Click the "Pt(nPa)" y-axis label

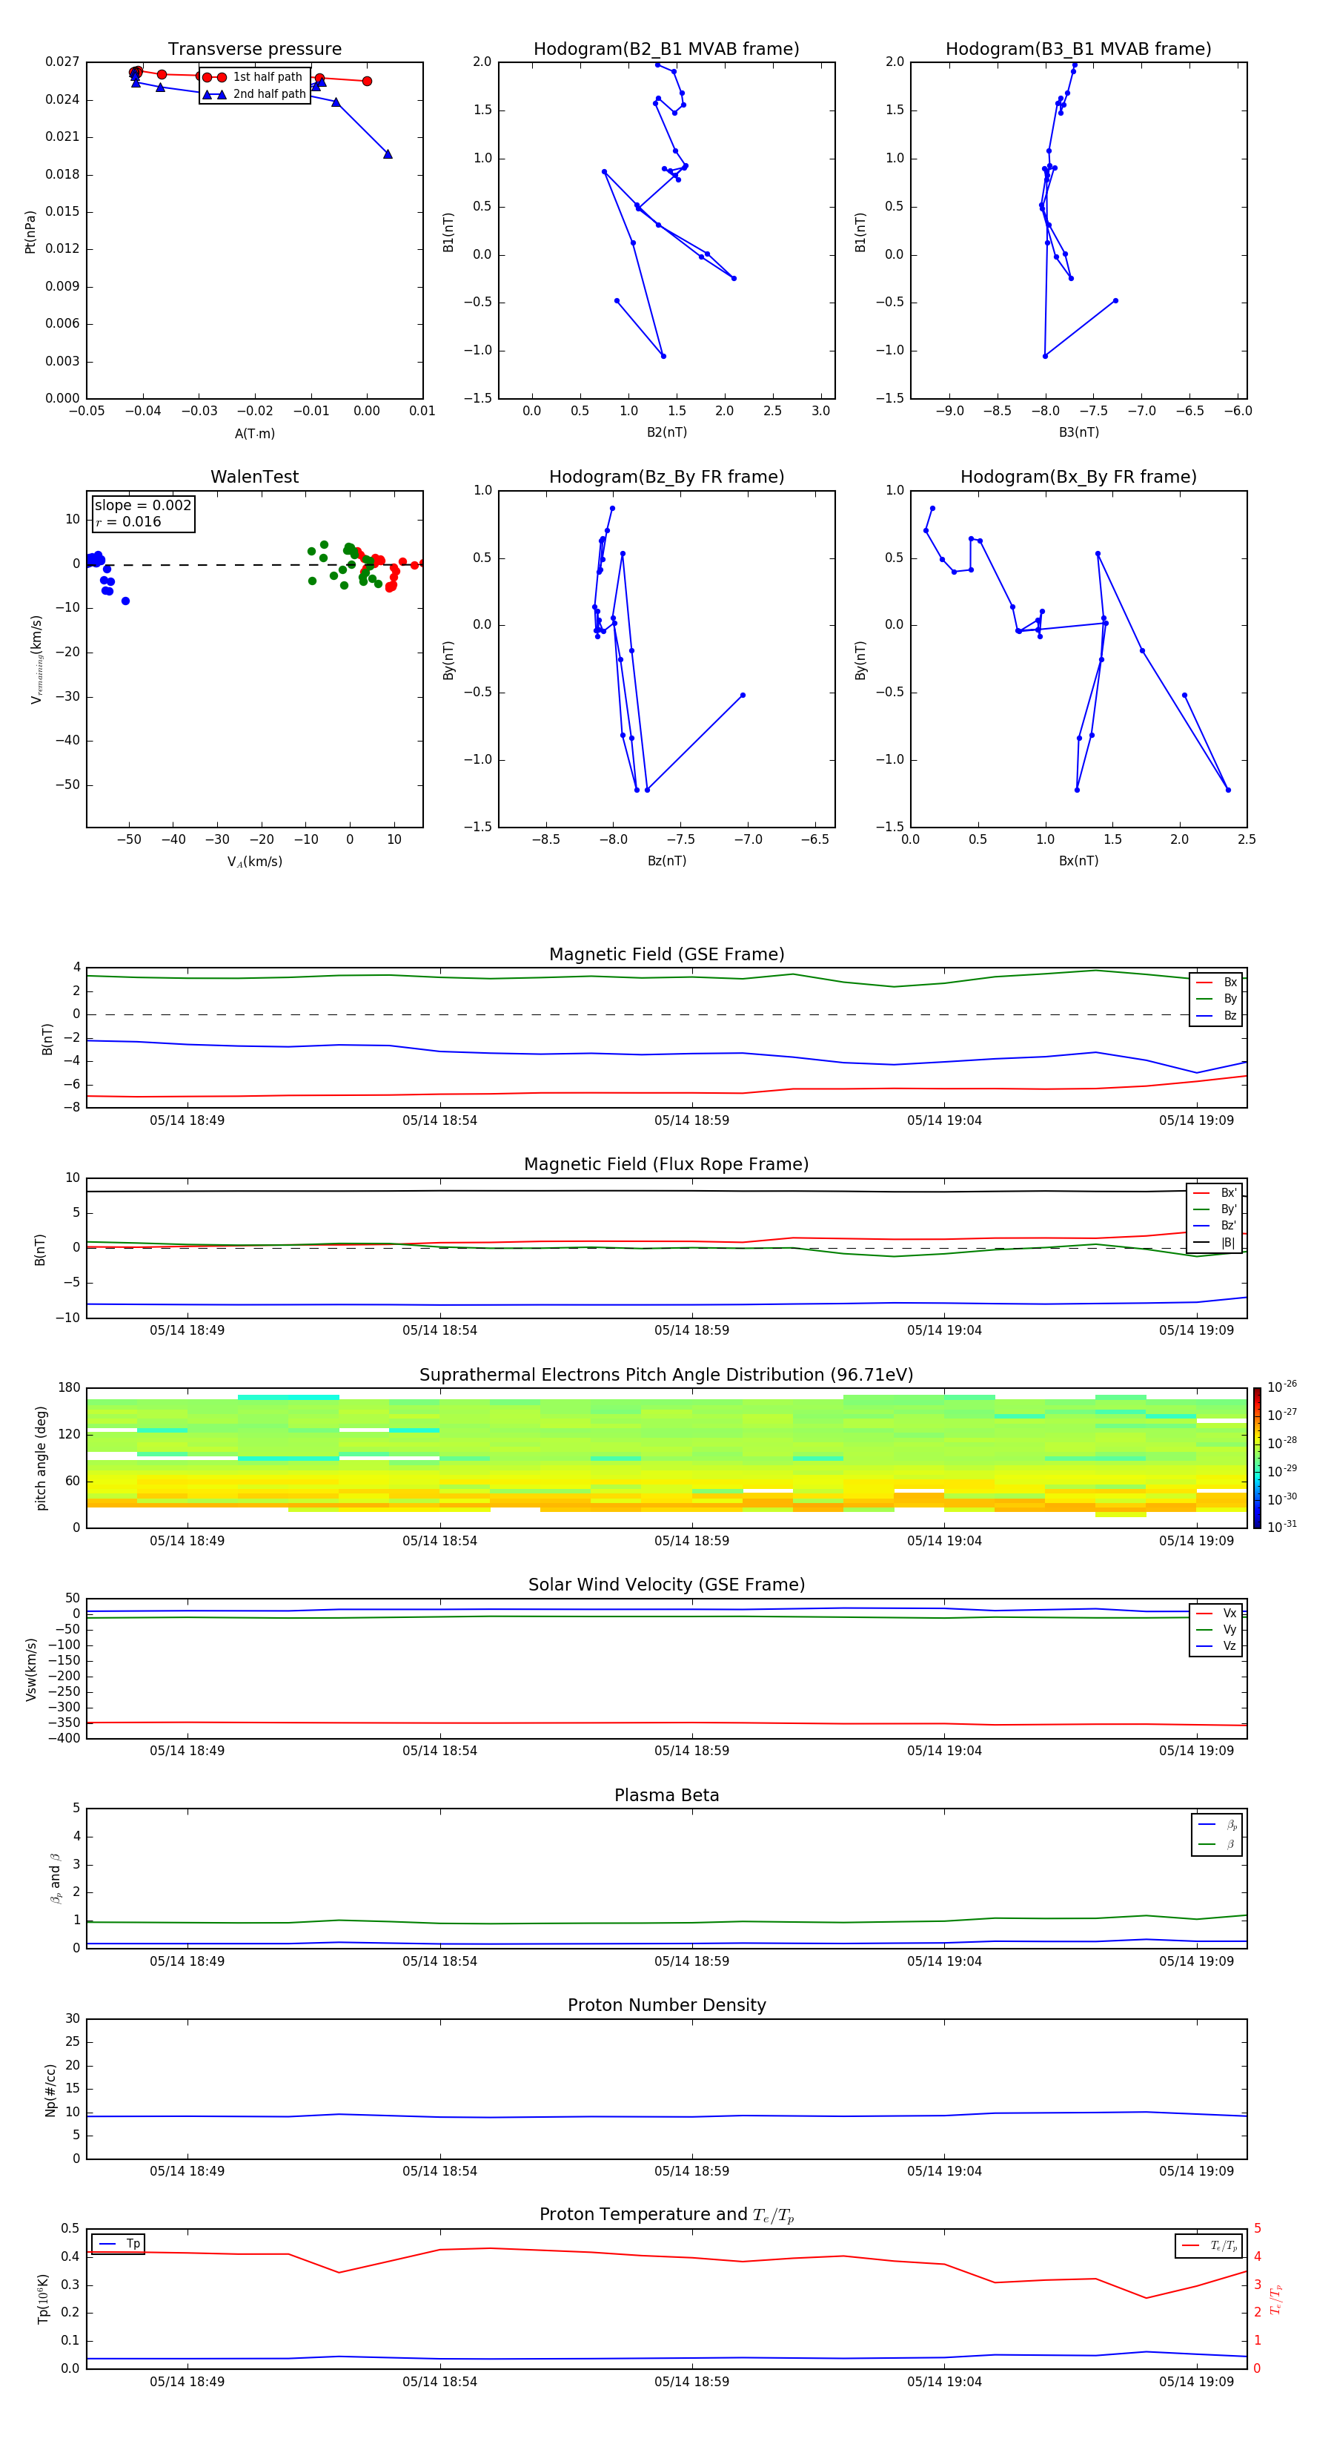point(30,232)
